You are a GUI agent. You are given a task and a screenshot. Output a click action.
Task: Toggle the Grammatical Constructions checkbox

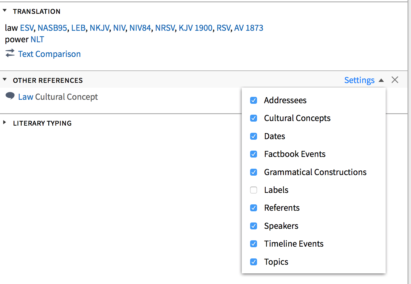click(x=254, y=172)
